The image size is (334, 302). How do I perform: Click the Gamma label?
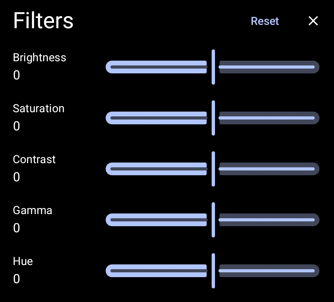32,210
